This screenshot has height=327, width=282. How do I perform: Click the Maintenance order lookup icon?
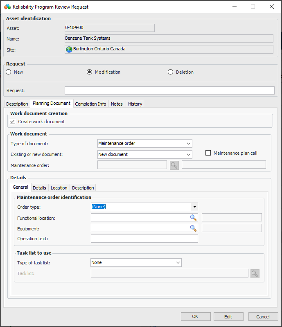(x=174, y=165)
